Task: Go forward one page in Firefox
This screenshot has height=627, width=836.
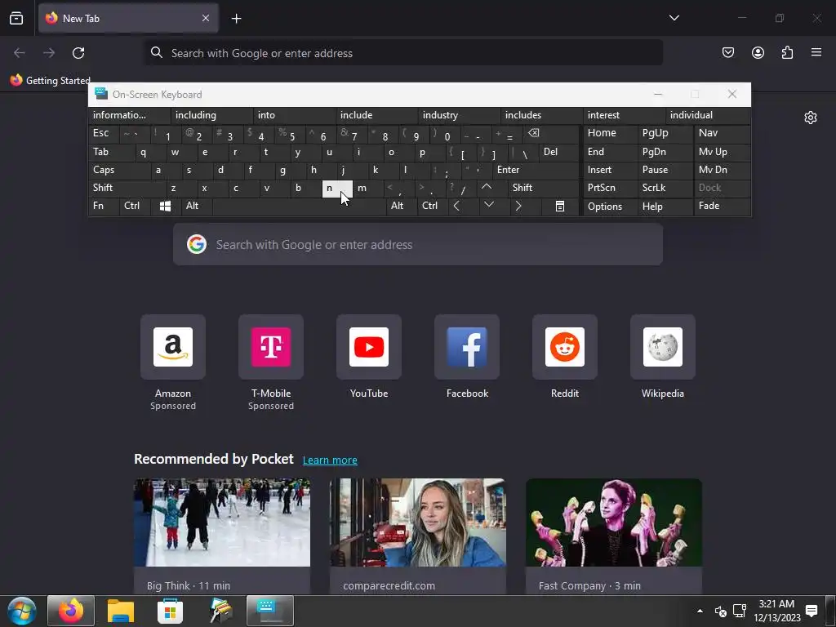Action: 49,53
